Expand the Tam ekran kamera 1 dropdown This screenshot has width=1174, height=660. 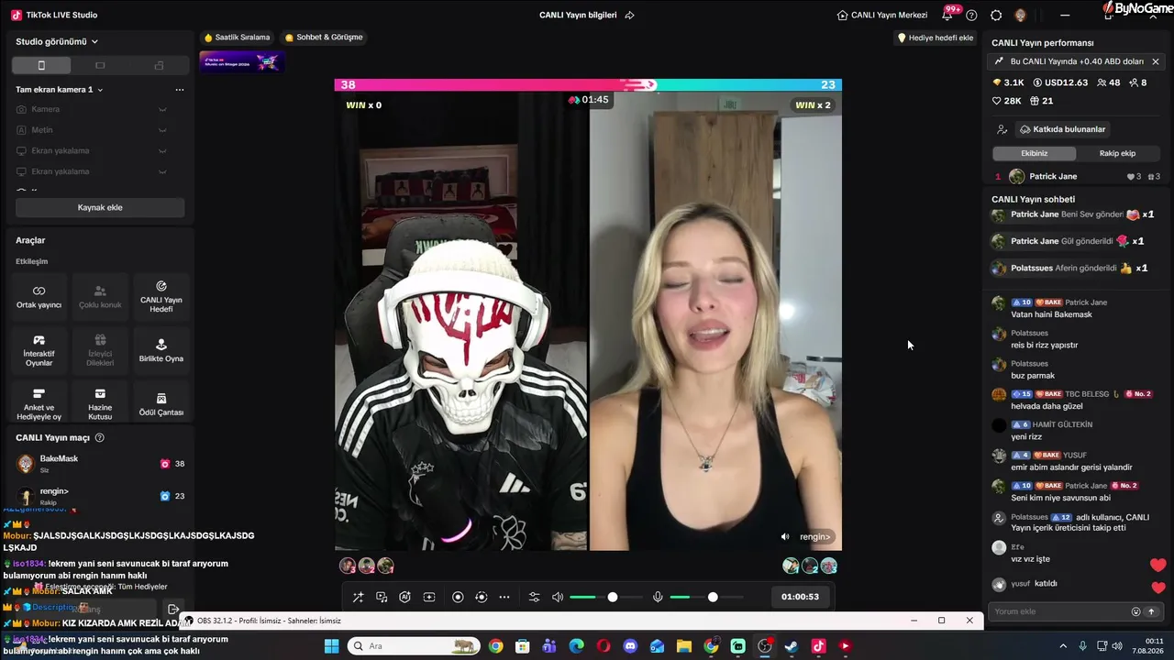click(x=60, y=90)
